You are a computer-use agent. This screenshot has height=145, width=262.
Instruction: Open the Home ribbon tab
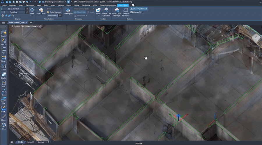(4, 5)
